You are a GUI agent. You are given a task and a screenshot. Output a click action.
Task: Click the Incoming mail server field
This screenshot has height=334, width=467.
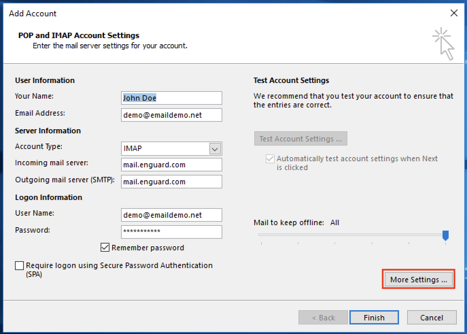click(x=171, y=165)
